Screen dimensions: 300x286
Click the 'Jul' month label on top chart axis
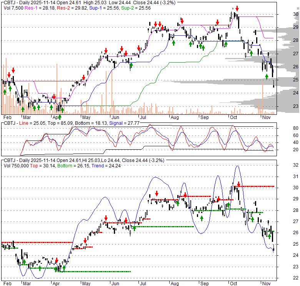point(143,117)
